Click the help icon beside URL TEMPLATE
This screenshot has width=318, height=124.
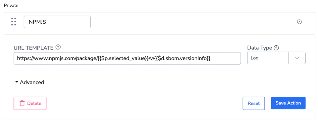coord(58,47)
